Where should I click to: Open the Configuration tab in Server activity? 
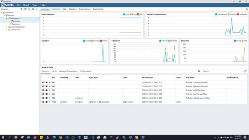coord(85,71)
